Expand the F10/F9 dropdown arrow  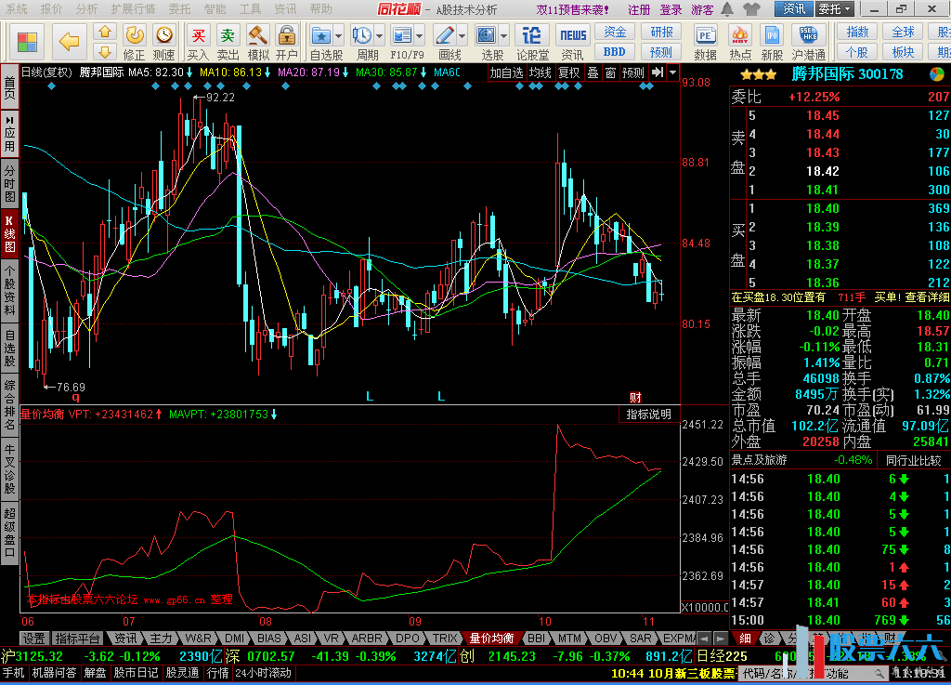(420, 36)
